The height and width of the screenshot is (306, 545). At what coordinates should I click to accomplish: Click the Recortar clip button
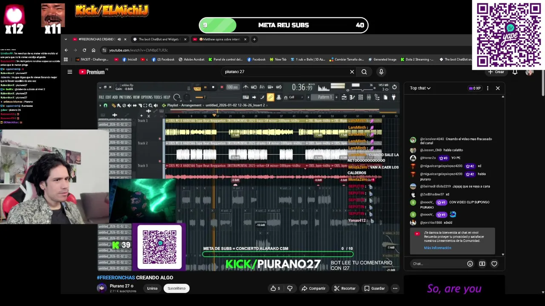click(x=344, y=288)
